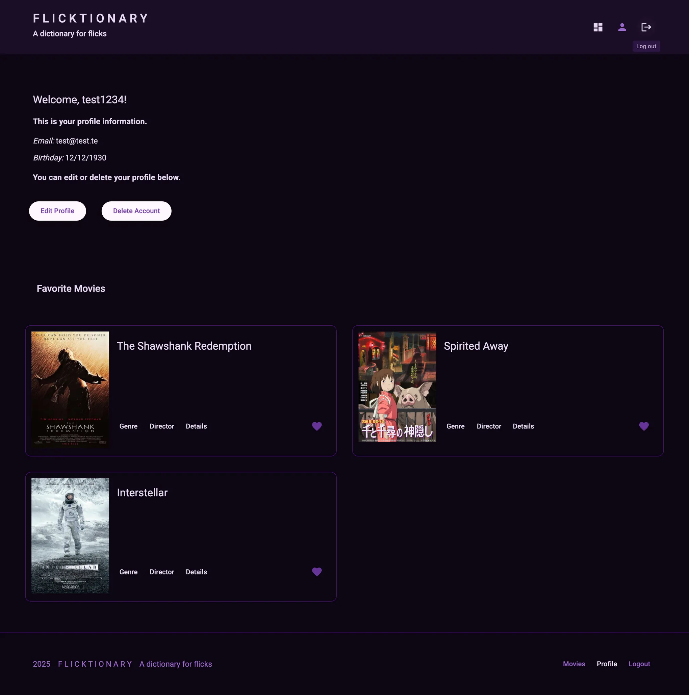Open the movies dashboard grid icon
Viewport: 689px width, 695px height.
(x=598, y=27)
